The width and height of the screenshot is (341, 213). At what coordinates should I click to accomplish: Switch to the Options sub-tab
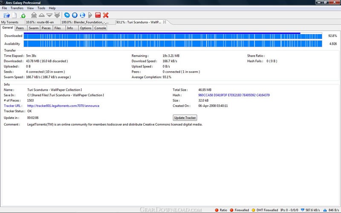[86, 28]
